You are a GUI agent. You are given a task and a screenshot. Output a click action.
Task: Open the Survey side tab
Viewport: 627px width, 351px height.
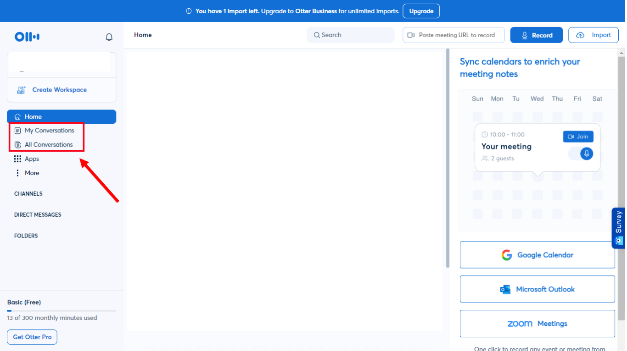pos(619,228)
